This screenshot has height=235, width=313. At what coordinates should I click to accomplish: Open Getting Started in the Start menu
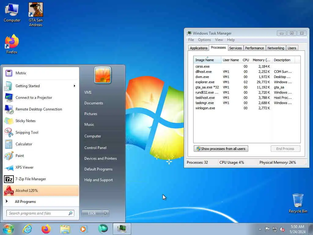[41, 86]
